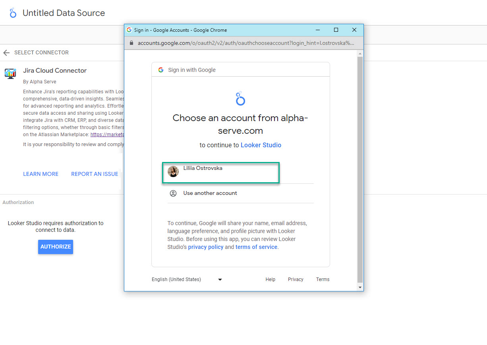Click Liliia Ostrovska's profile avatar
487x345 pixels.
tap(173, 172)
